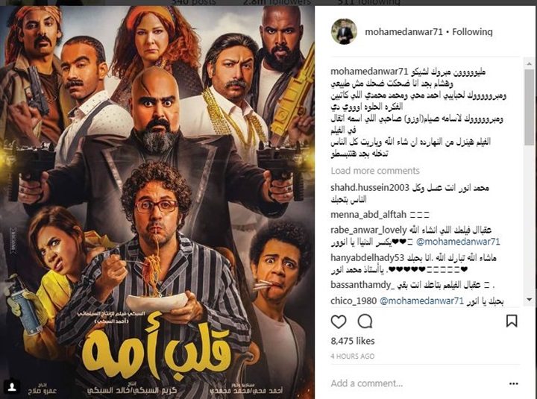
Task: Open the three-dot more options menu
Action: coord(513,383)
